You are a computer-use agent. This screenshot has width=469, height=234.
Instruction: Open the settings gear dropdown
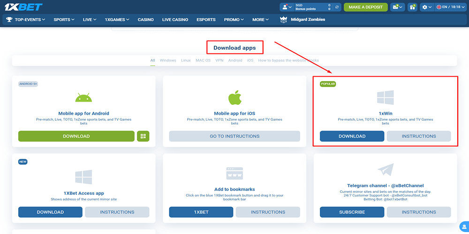(x=427, y=7)
